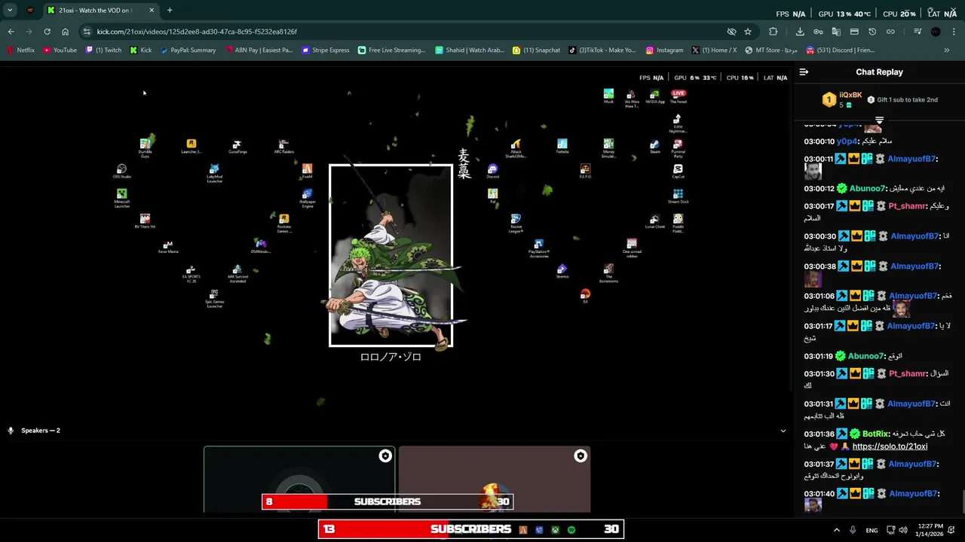Open the Lunar Client desktop icon

click(654, 221)
